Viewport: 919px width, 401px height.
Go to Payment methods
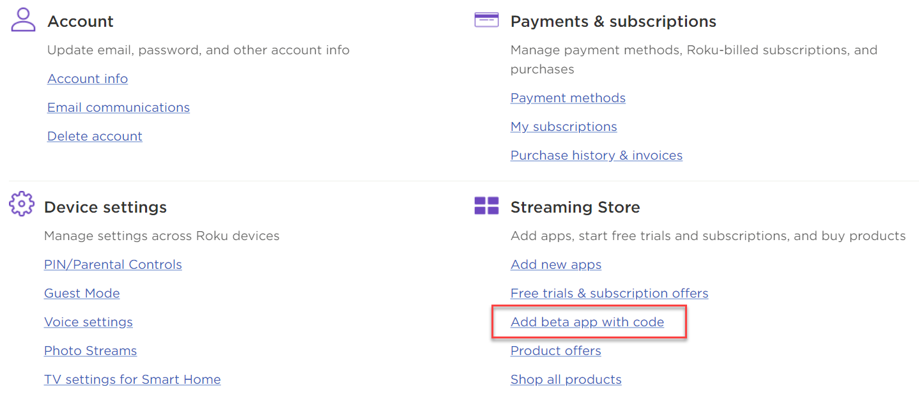click(568, 98)
